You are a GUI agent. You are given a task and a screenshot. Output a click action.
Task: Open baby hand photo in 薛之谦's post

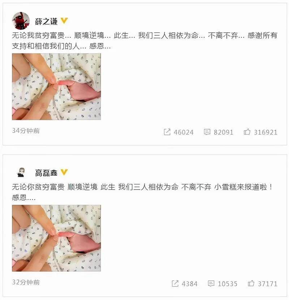tap(56, 87)
